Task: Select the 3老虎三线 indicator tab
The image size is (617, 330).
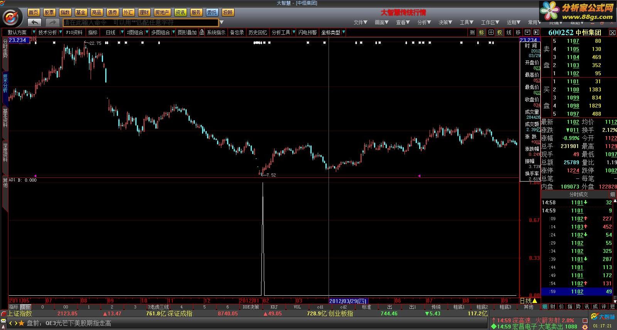Action: tap(158, 307)
